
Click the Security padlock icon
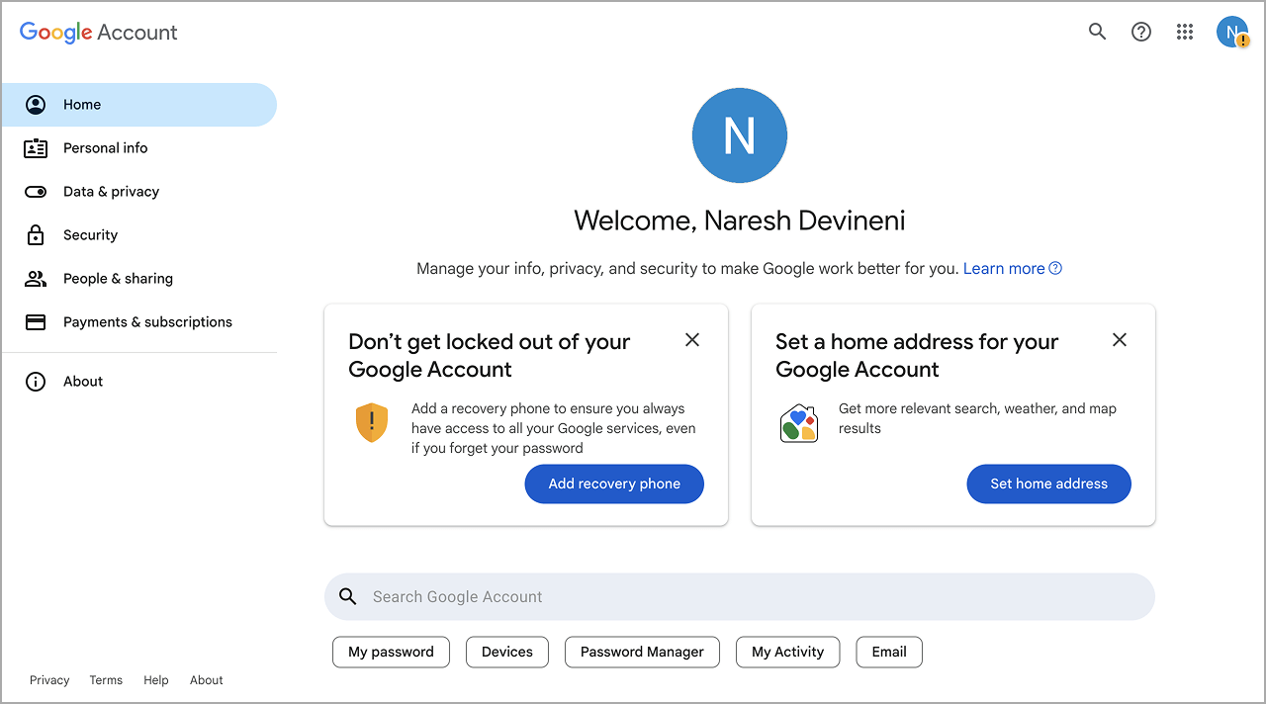(x=36, y=235)
